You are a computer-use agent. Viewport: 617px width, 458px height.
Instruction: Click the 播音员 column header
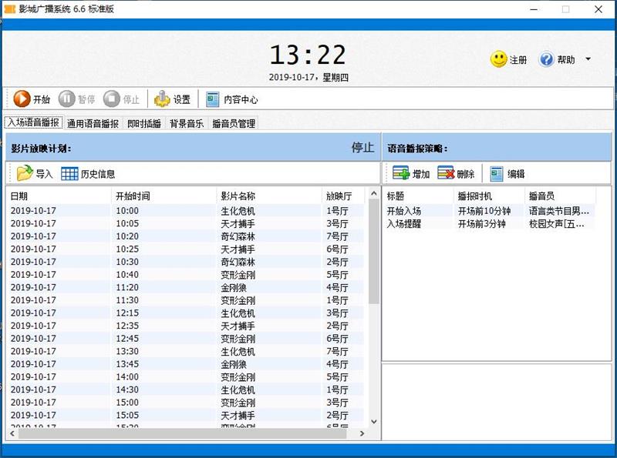click(561, 196)
